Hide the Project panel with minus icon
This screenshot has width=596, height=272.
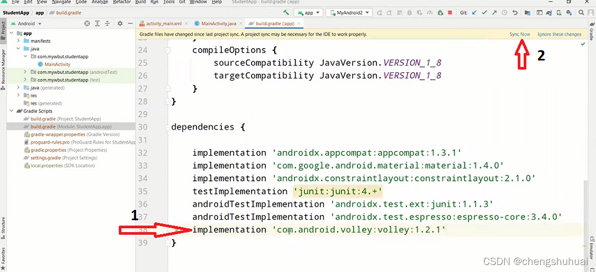131,24
